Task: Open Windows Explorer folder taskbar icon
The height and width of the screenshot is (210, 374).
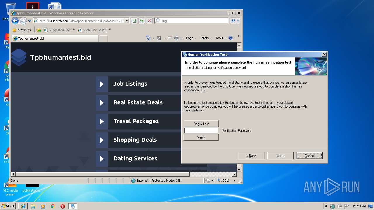Action: (x=33, y=206)
